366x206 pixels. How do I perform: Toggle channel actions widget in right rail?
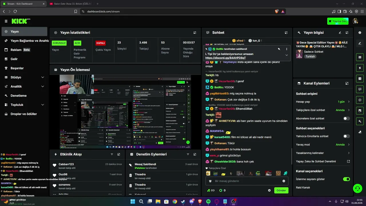[x=360, y=110]
